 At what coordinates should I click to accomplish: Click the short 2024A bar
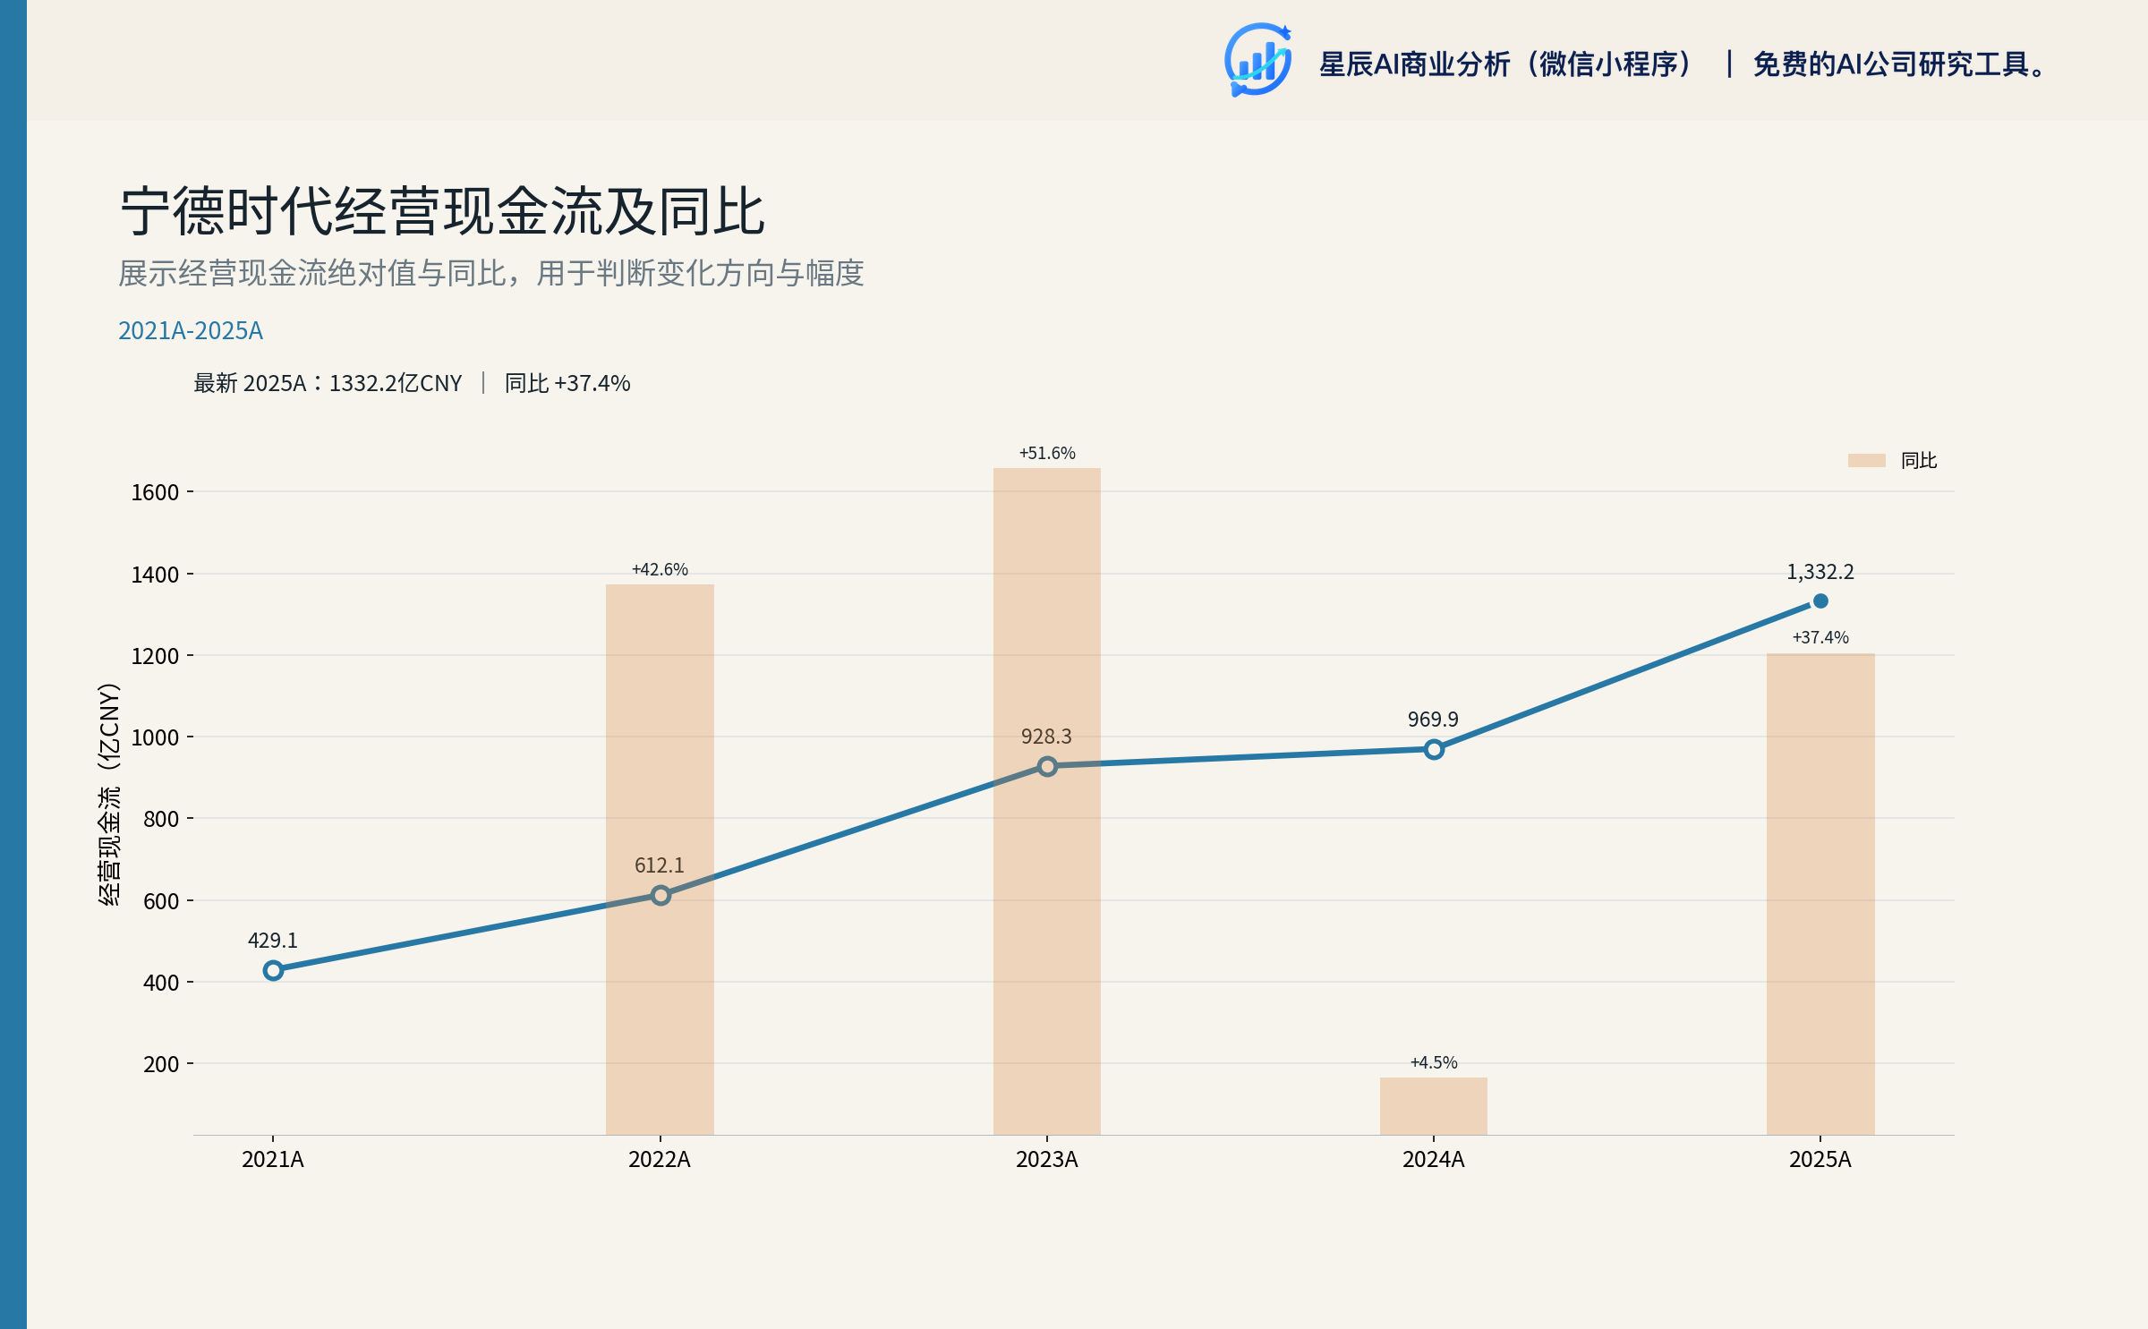tap(1434, 1106)
